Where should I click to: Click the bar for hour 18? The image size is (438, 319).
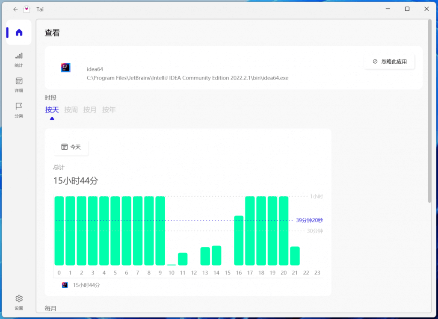click(261, 231)
